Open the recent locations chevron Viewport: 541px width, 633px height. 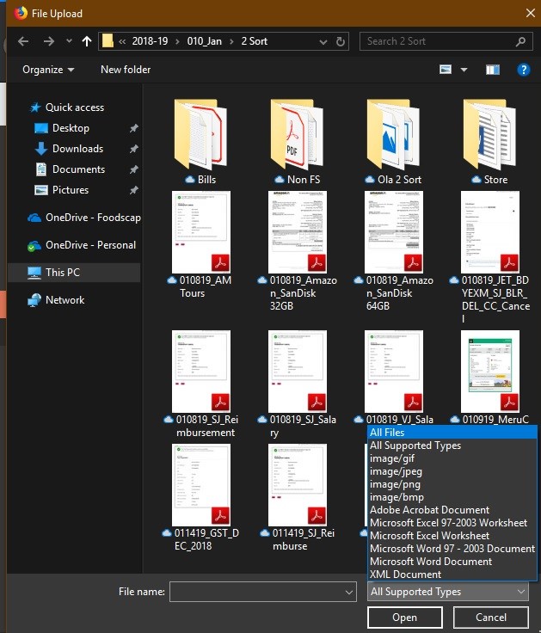point(69,40)
